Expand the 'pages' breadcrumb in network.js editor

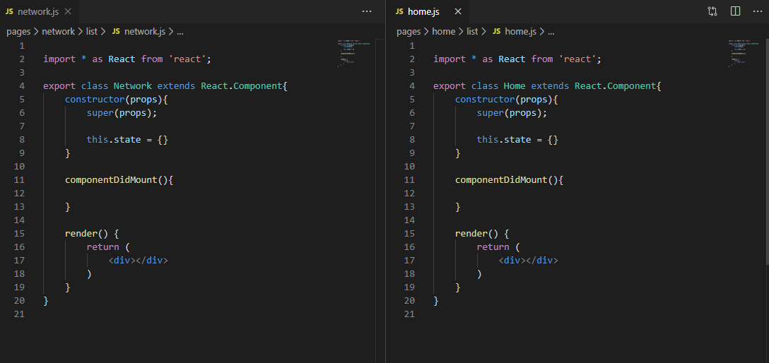20,31
